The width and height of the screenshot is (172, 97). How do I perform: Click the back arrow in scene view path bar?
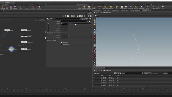94,13
